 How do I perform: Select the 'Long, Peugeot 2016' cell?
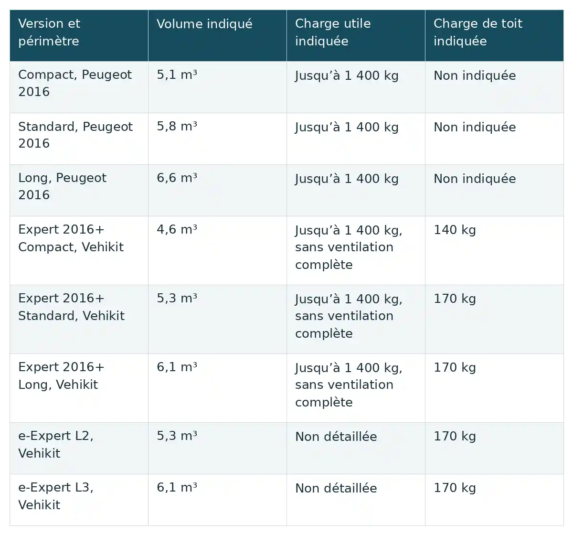click(79, 191)
